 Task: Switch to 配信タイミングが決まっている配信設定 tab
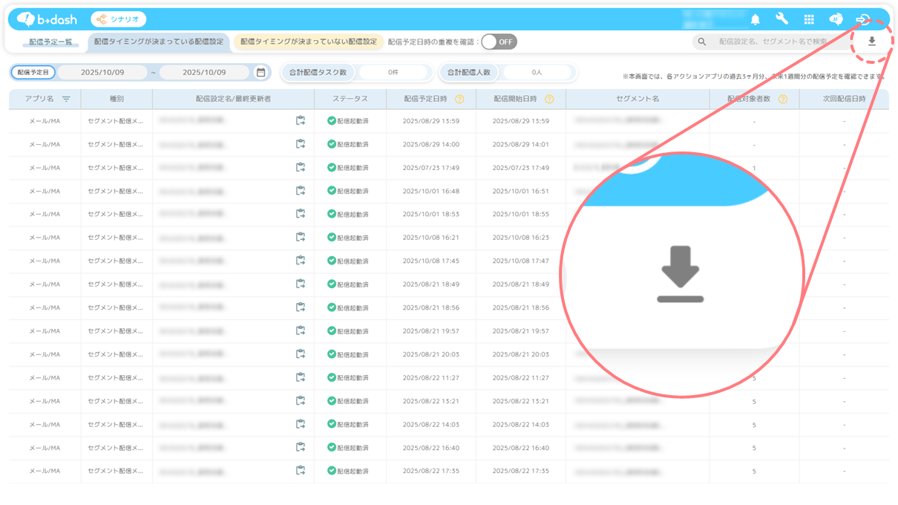click(159, 42)
